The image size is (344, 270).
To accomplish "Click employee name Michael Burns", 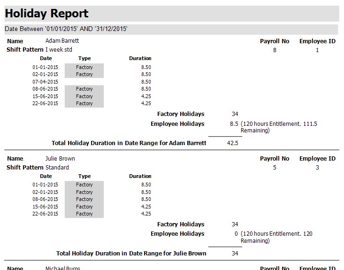I will point(62,268).
